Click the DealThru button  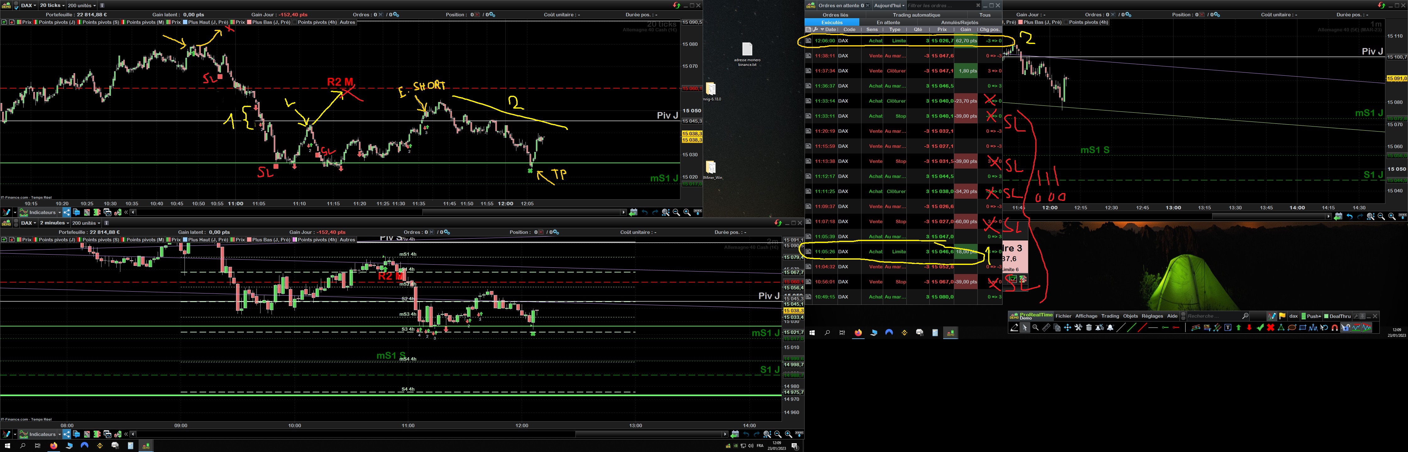point(1338,316)
